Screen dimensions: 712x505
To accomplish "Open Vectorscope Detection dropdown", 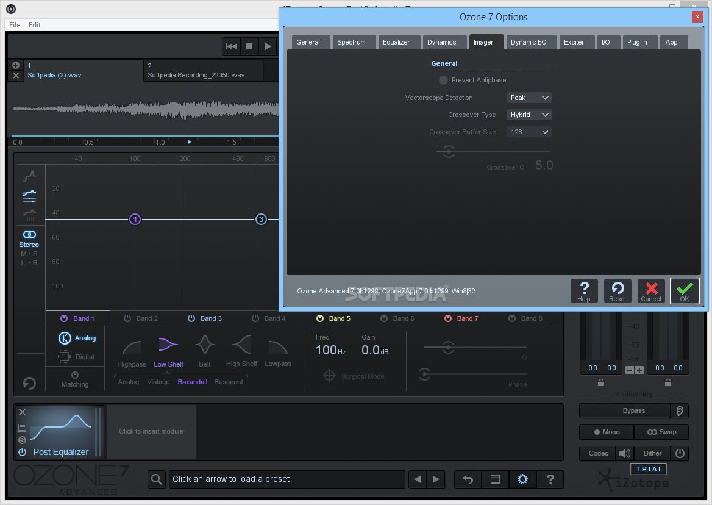I will 529,98.
